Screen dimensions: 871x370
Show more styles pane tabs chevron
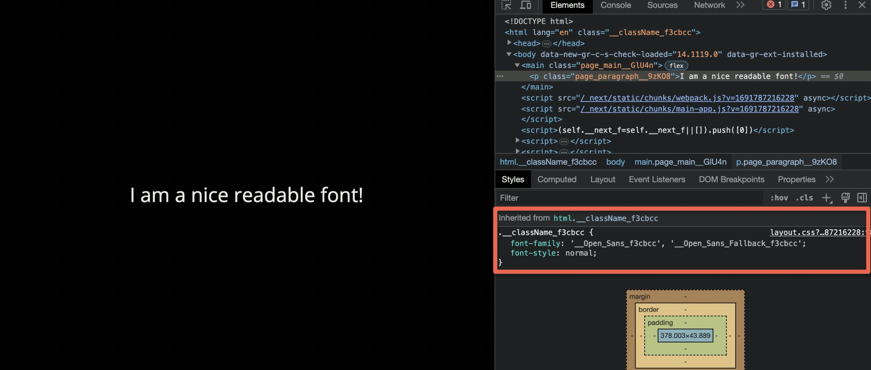[830, 179]
